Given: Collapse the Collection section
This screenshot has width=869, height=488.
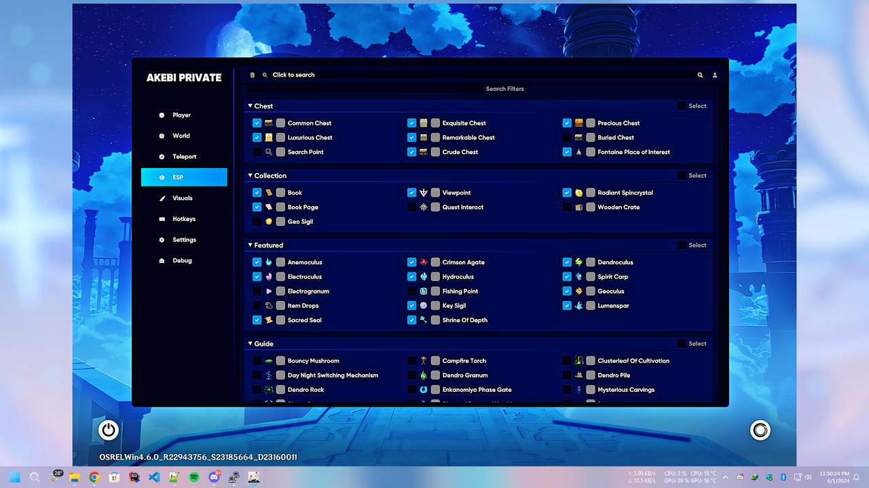Looking at the screenshot, I should click(x=250, y=176).
